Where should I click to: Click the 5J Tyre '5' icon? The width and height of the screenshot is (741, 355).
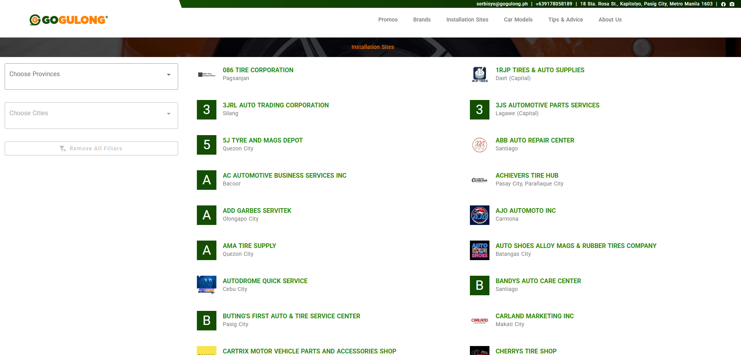(207, 145)
